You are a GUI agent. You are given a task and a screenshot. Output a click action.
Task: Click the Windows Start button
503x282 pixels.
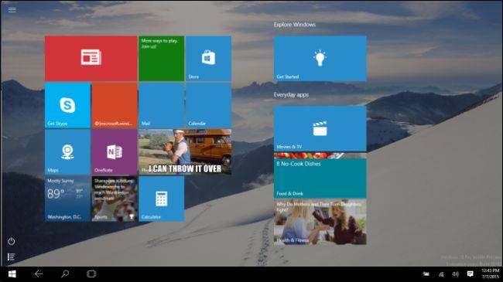[12, 274]
